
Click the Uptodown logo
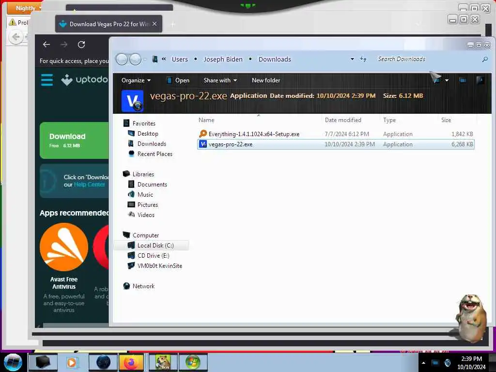tap(84, 80)
